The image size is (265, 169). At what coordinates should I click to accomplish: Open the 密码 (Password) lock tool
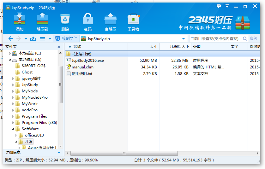(x=88, y=19)
